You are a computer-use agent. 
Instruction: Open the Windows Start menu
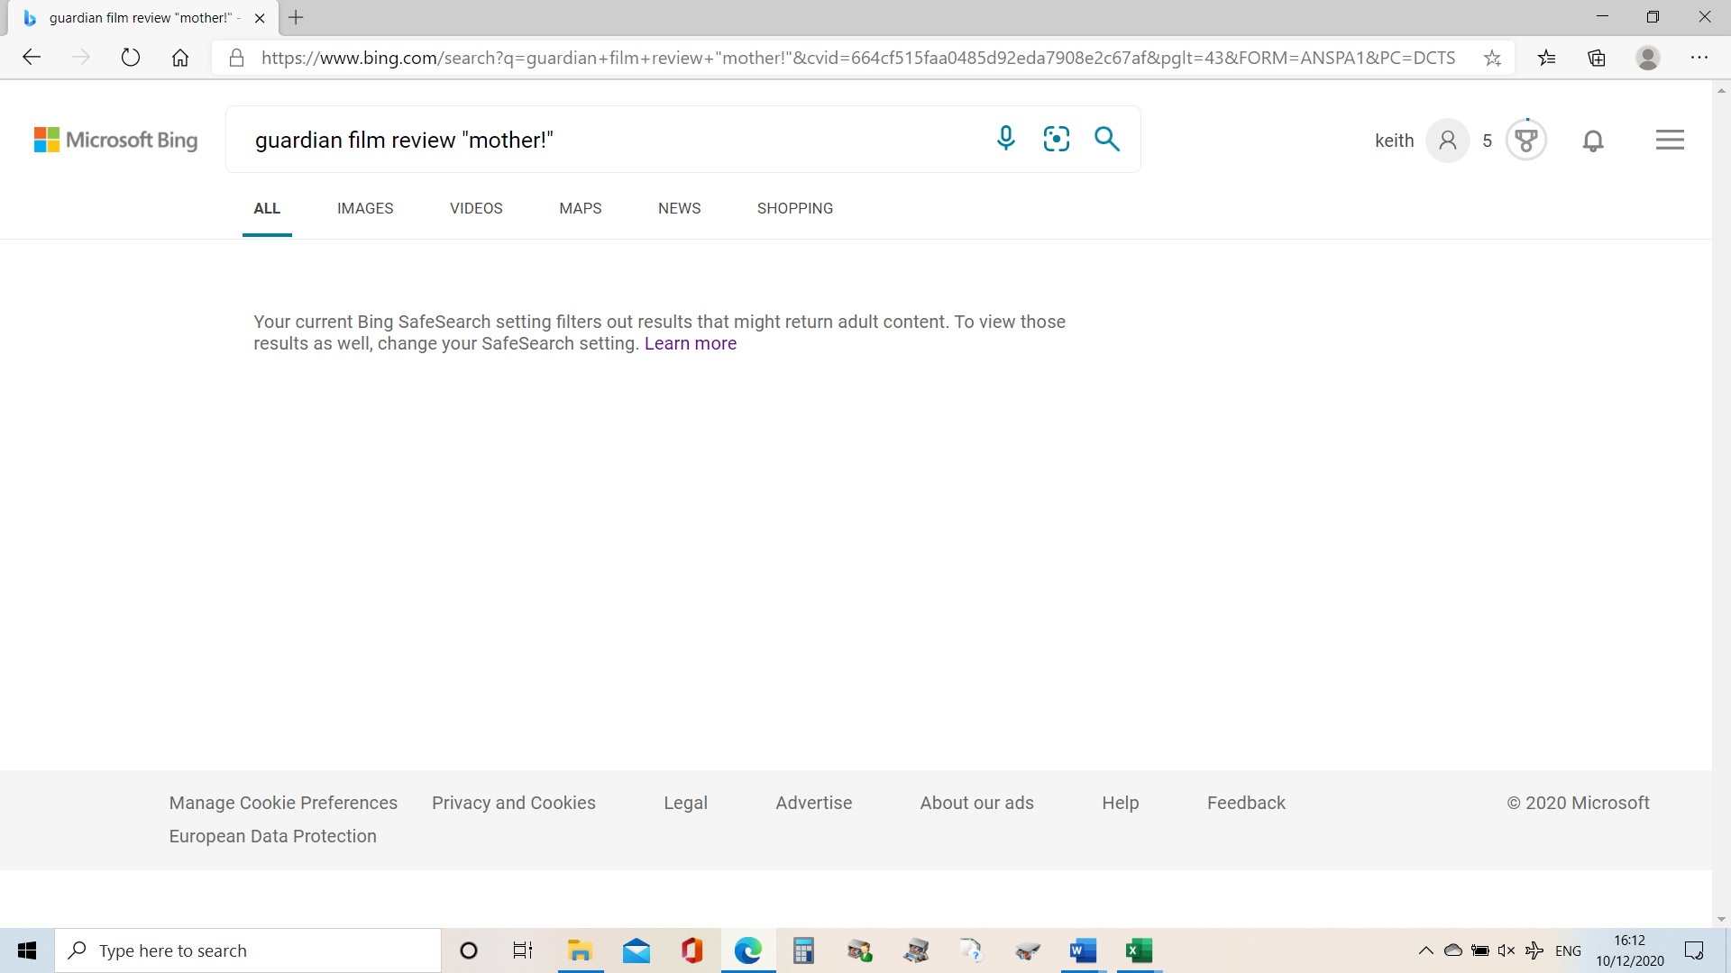(27, 950)
